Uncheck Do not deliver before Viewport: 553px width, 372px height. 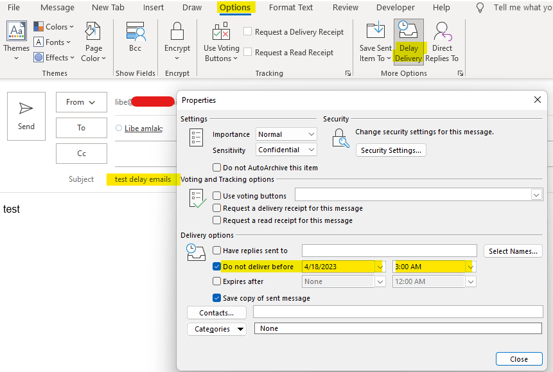coord(216,267)
